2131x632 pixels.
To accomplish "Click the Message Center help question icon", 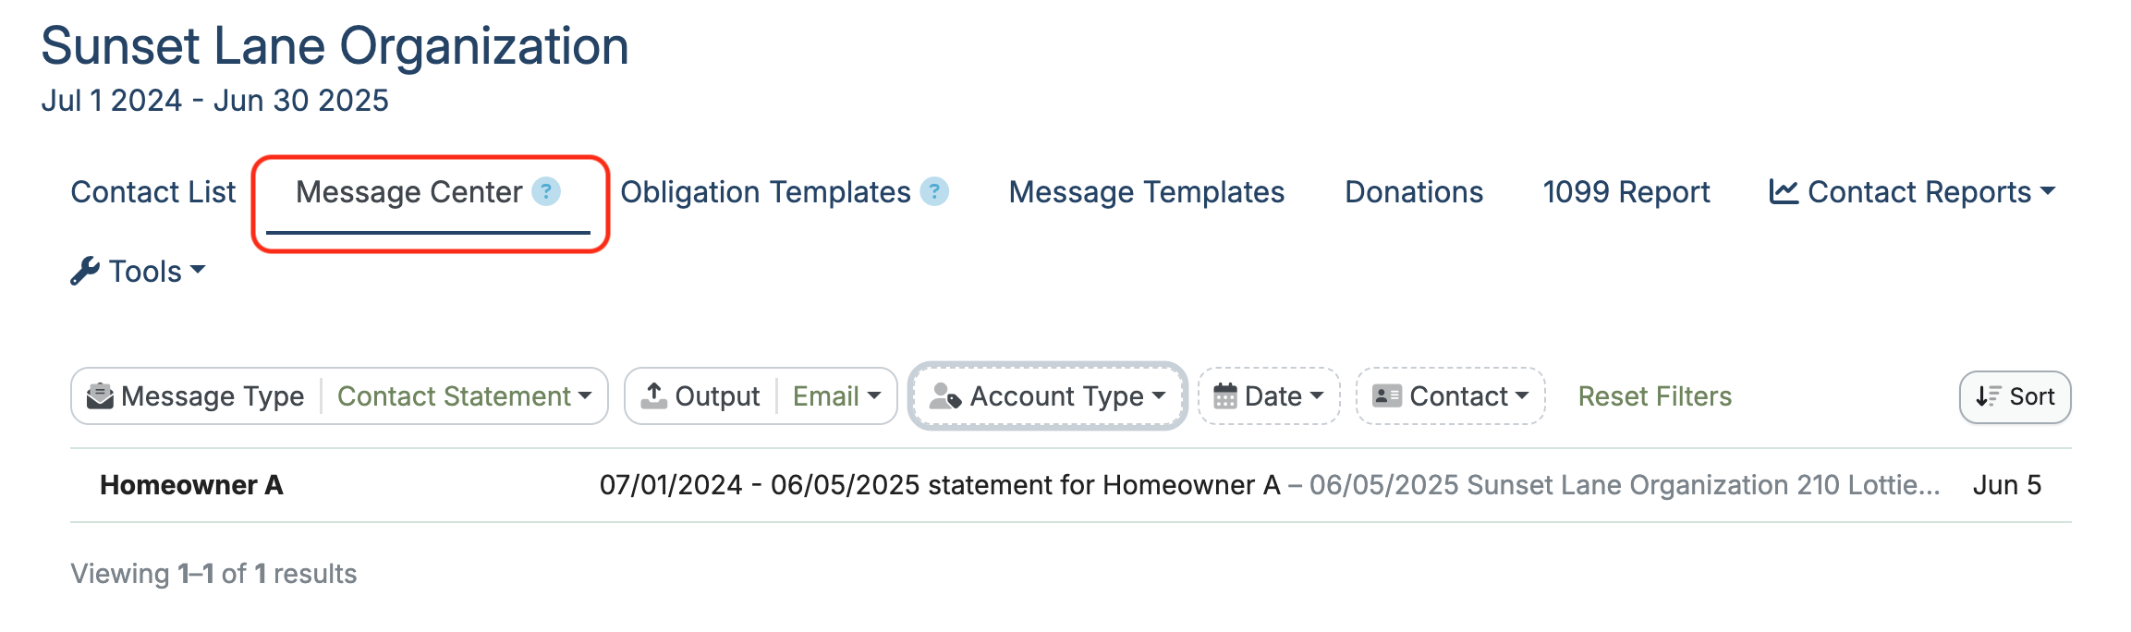I will tap(546, 191).
